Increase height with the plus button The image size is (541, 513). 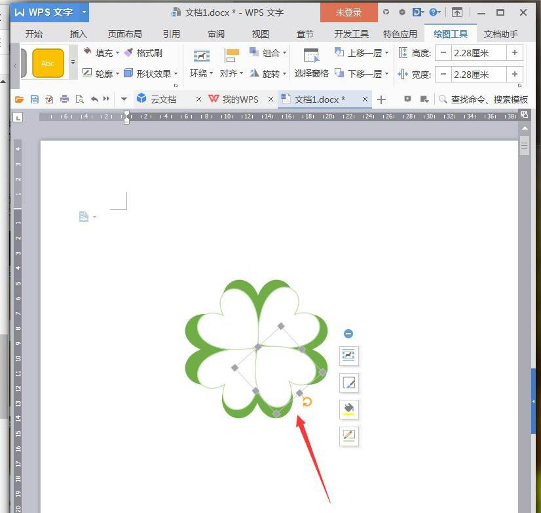pyautogui.click(x=514, y=53)
